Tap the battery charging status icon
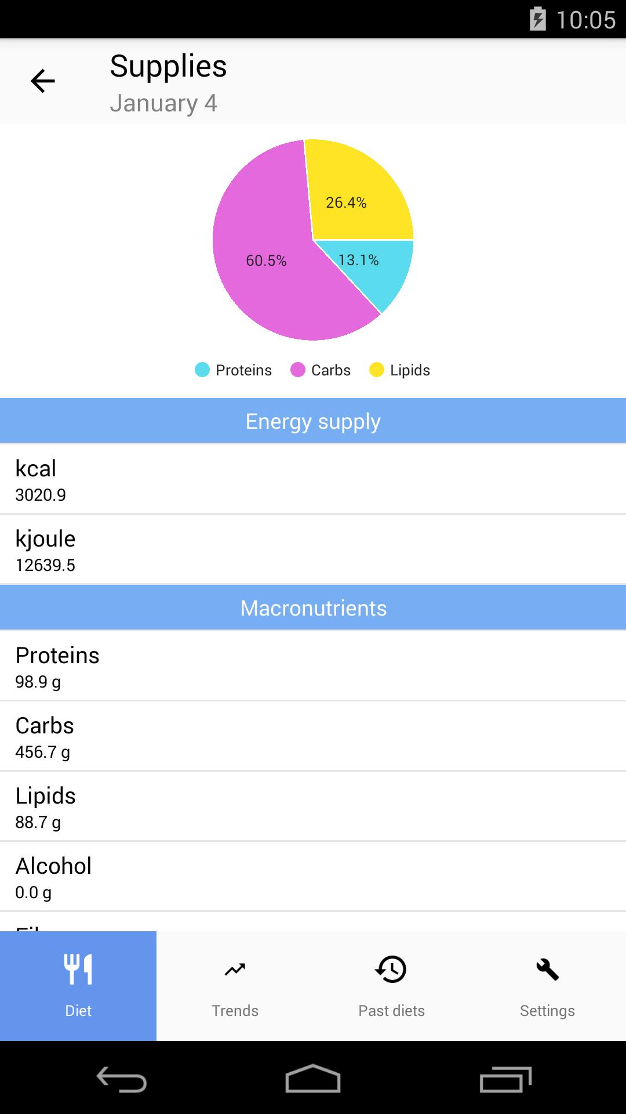626x1114 pixels. point(537,19)
